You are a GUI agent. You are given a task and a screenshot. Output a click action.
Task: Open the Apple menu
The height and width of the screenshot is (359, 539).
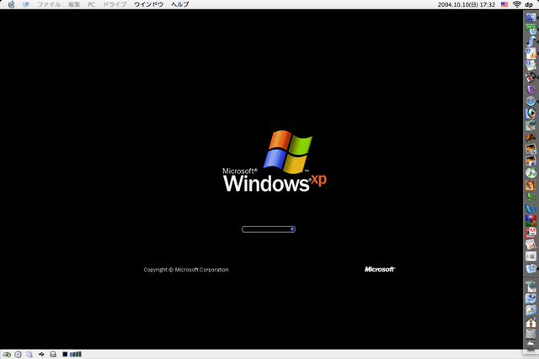tap(11, 4)
